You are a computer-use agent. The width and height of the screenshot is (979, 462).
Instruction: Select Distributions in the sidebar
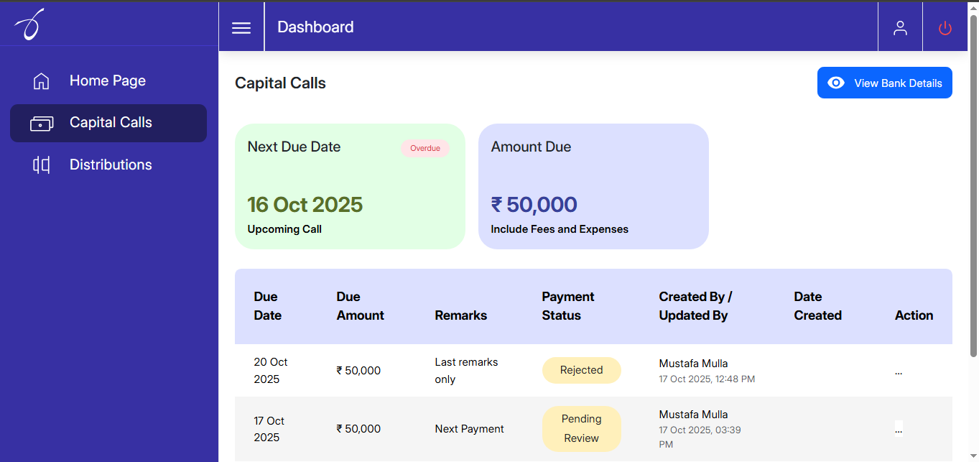tap(111, 165)
